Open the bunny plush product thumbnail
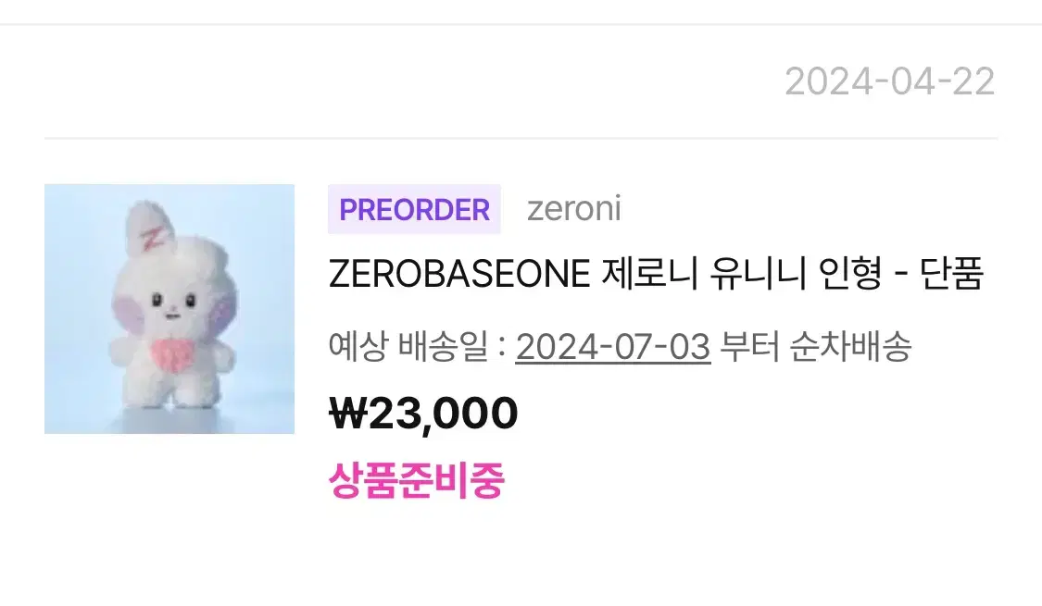The height and width of the screenshot is (606, 1042). coord(169,309)
